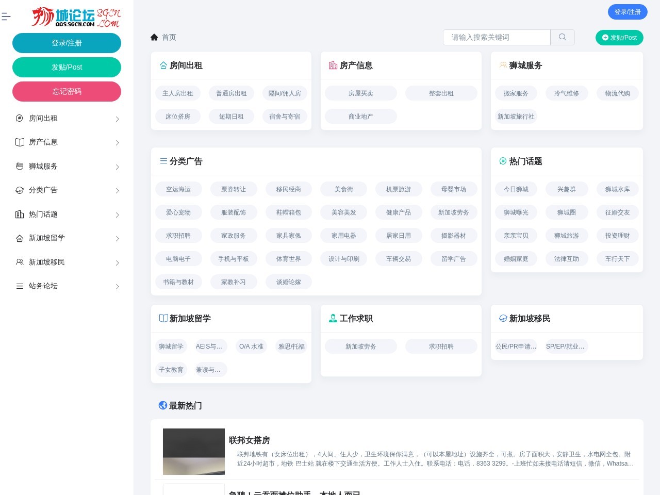660x495 pixels.
Task: Click the home icon in the breadcrumb
Action: click(x=154, y=37)
